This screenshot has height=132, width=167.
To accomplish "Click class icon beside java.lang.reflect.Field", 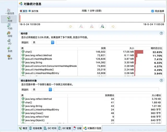I will pyautogui.click(x=23, y=117).
